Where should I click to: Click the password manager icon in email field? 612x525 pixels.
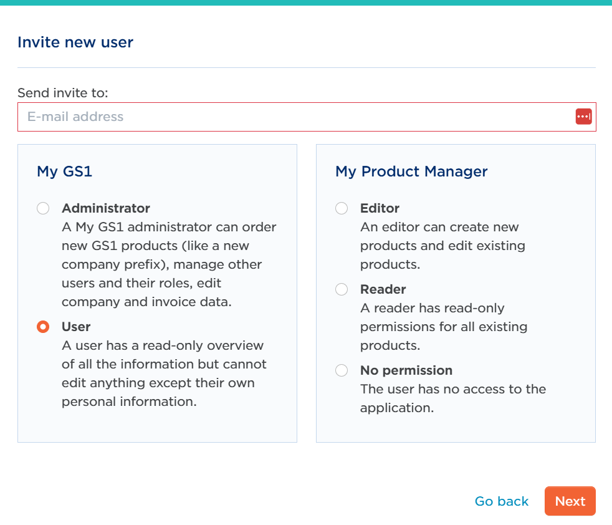(583, 117)
